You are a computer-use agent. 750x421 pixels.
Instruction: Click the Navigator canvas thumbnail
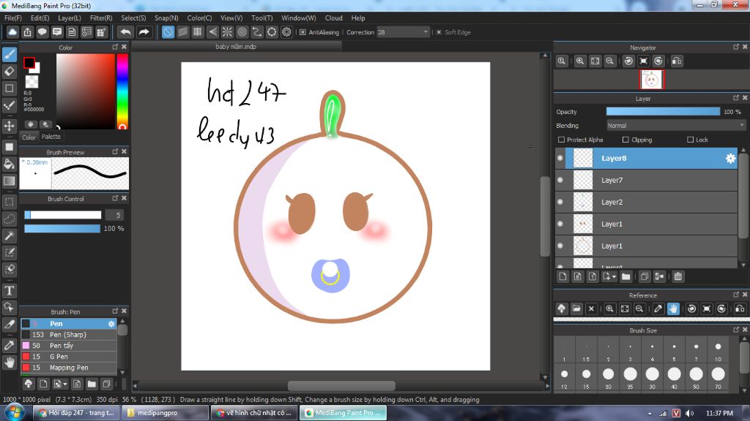(652, 80)
